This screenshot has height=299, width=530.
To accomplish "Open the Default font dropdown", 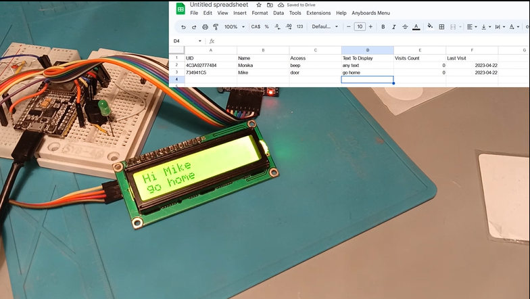I will pos(324,27).
